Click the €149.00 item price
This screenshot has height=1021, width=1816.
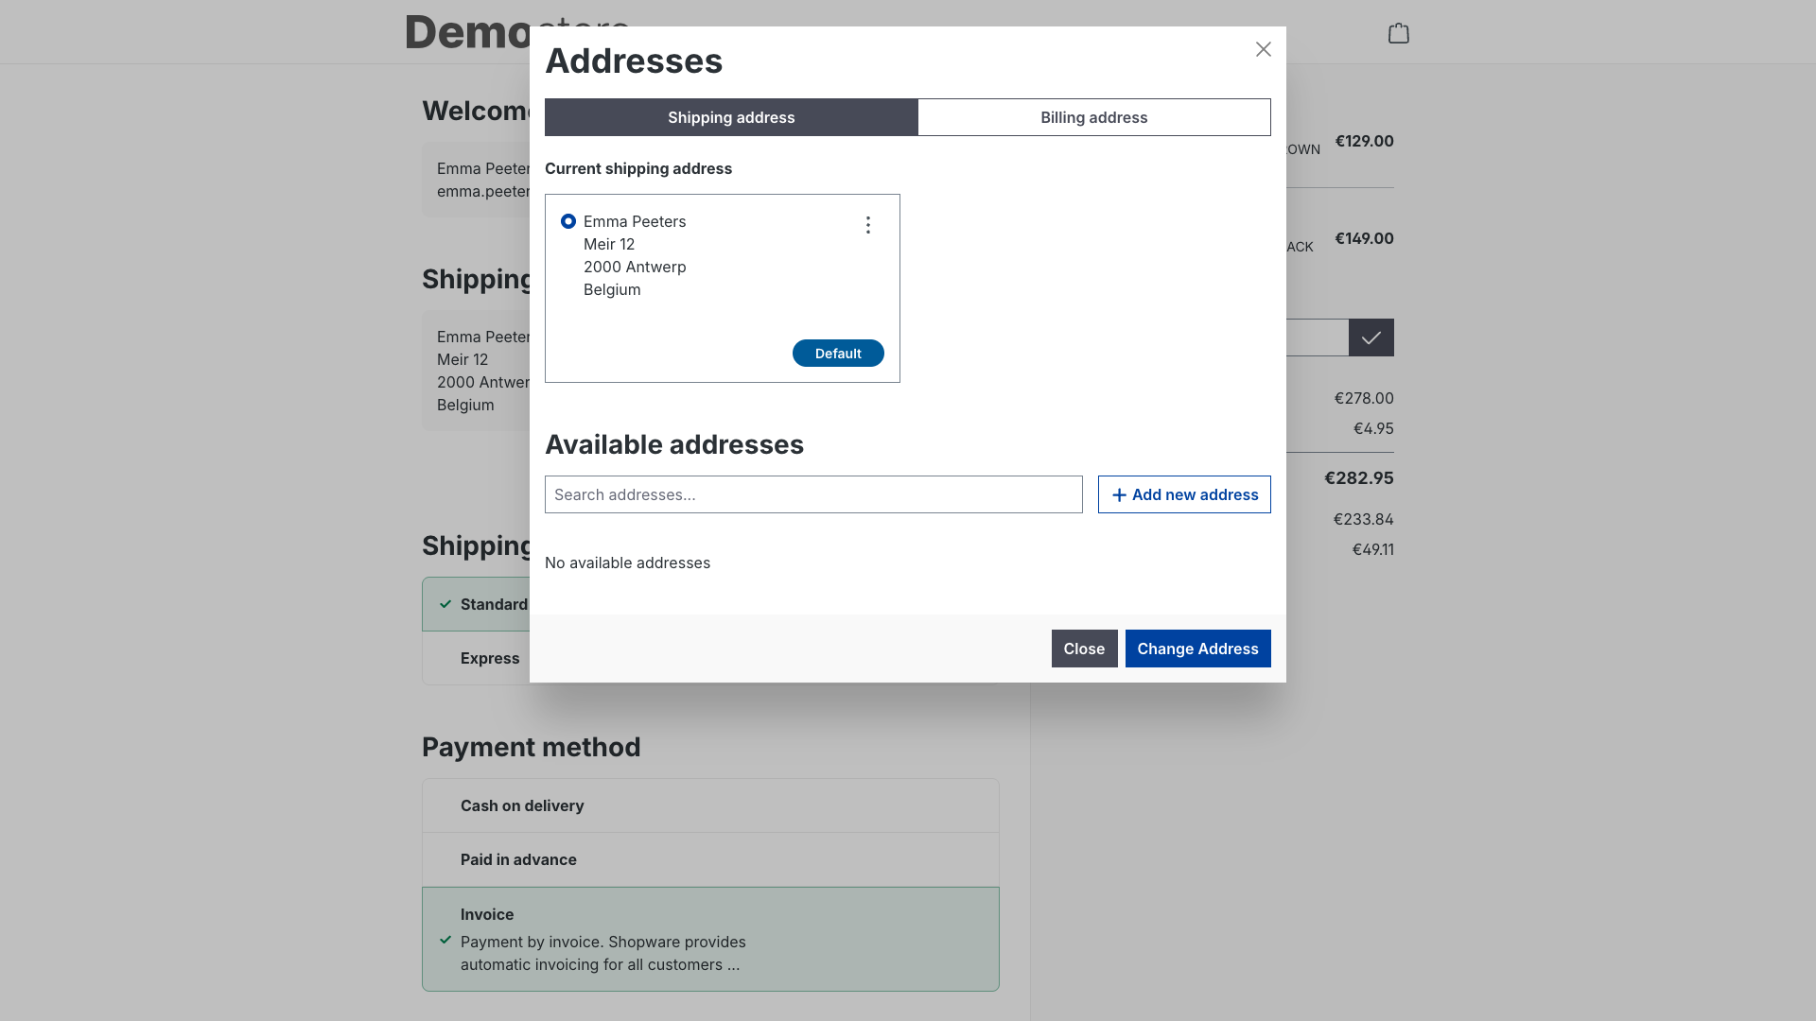[x=1364, y=238]
